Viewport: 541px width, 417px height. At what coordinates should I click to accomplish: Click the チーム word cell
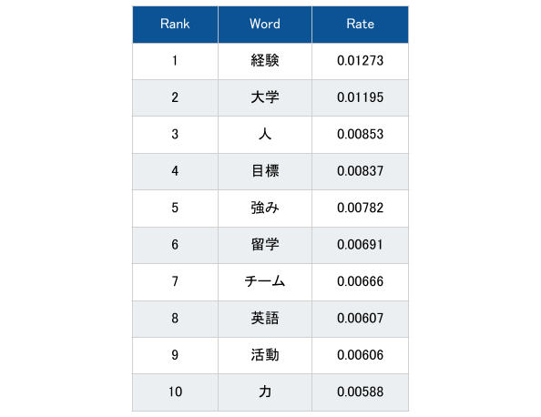265,282
